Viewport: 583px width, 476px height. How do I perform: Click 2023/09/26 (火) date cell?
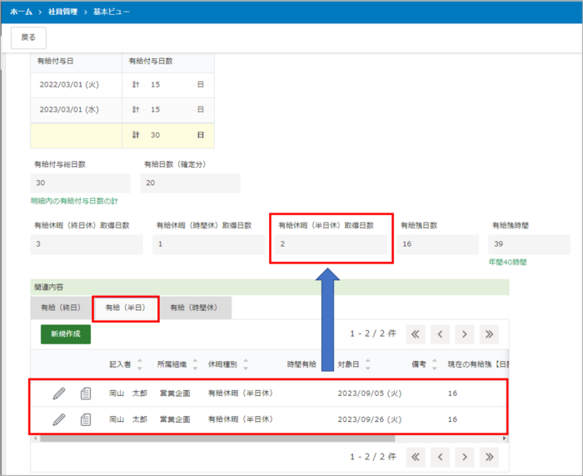(x=370, y=419)
